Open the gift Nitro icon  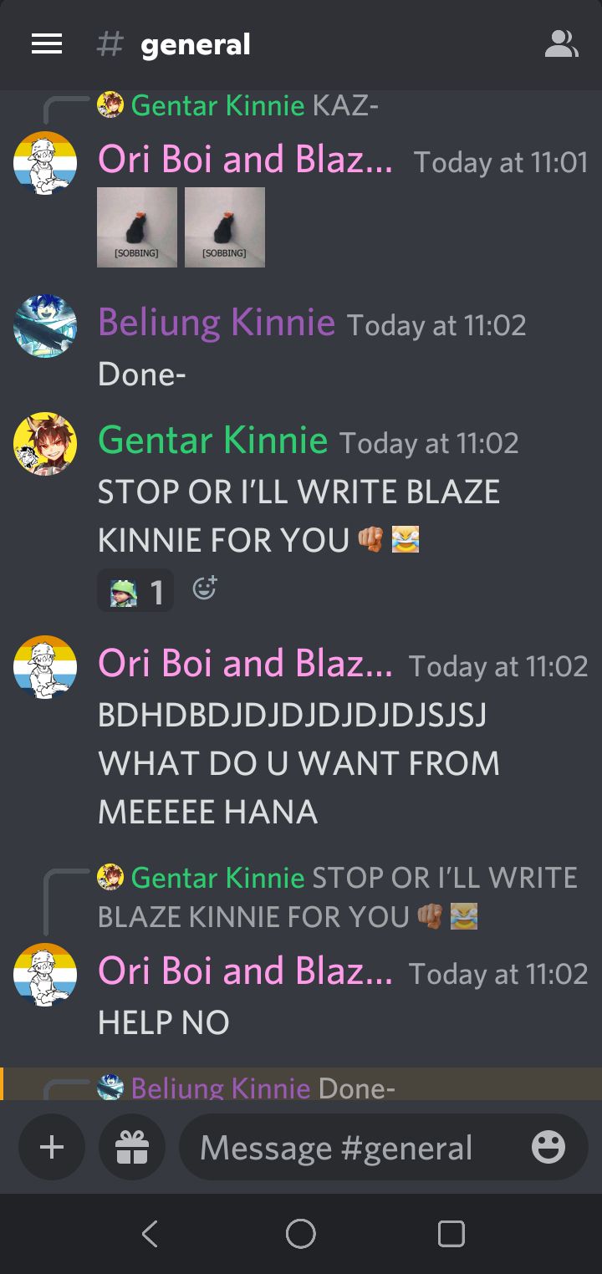click(131, 1148)
